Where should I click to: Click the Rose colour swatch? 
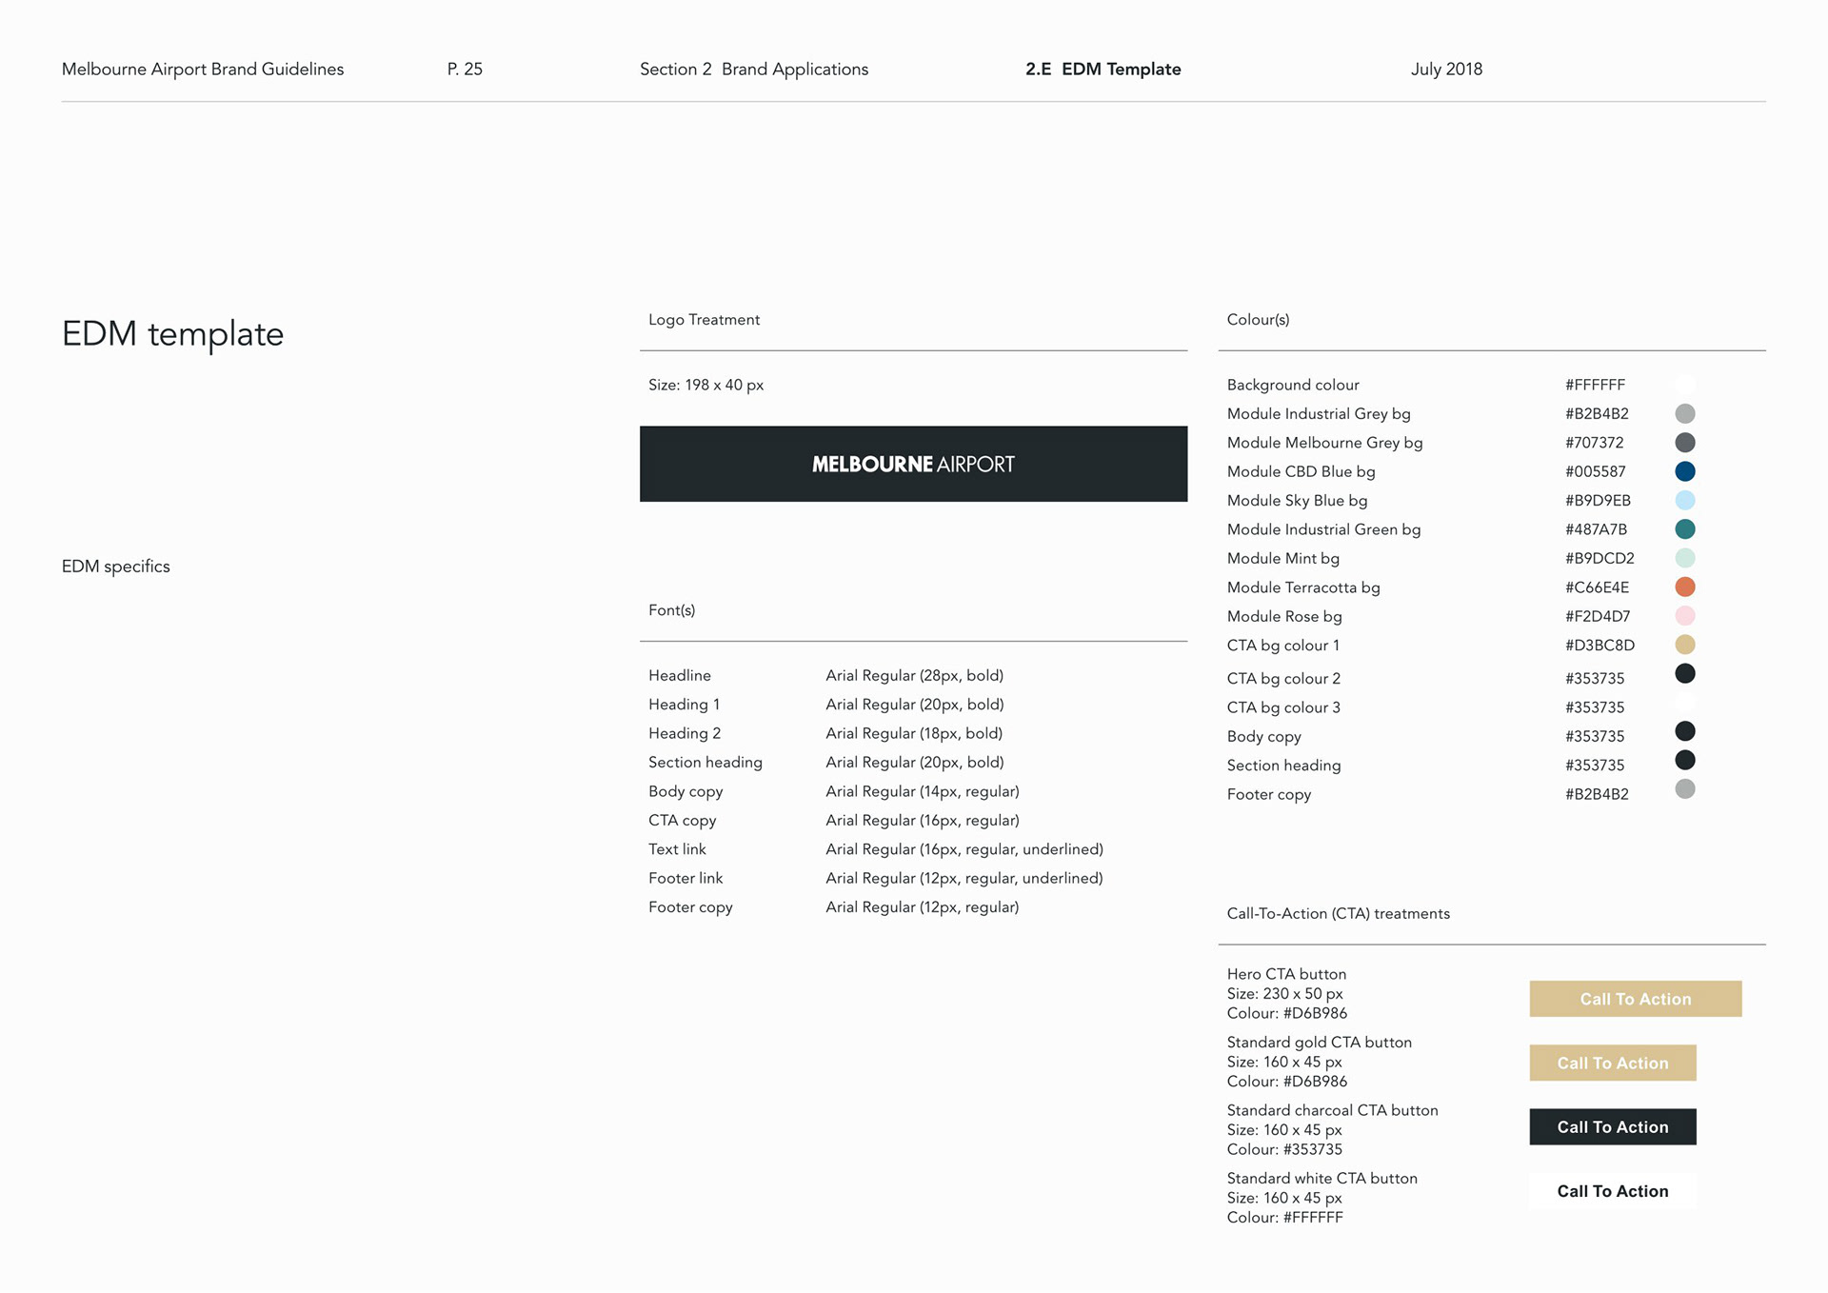click(x=1684, y=616)
